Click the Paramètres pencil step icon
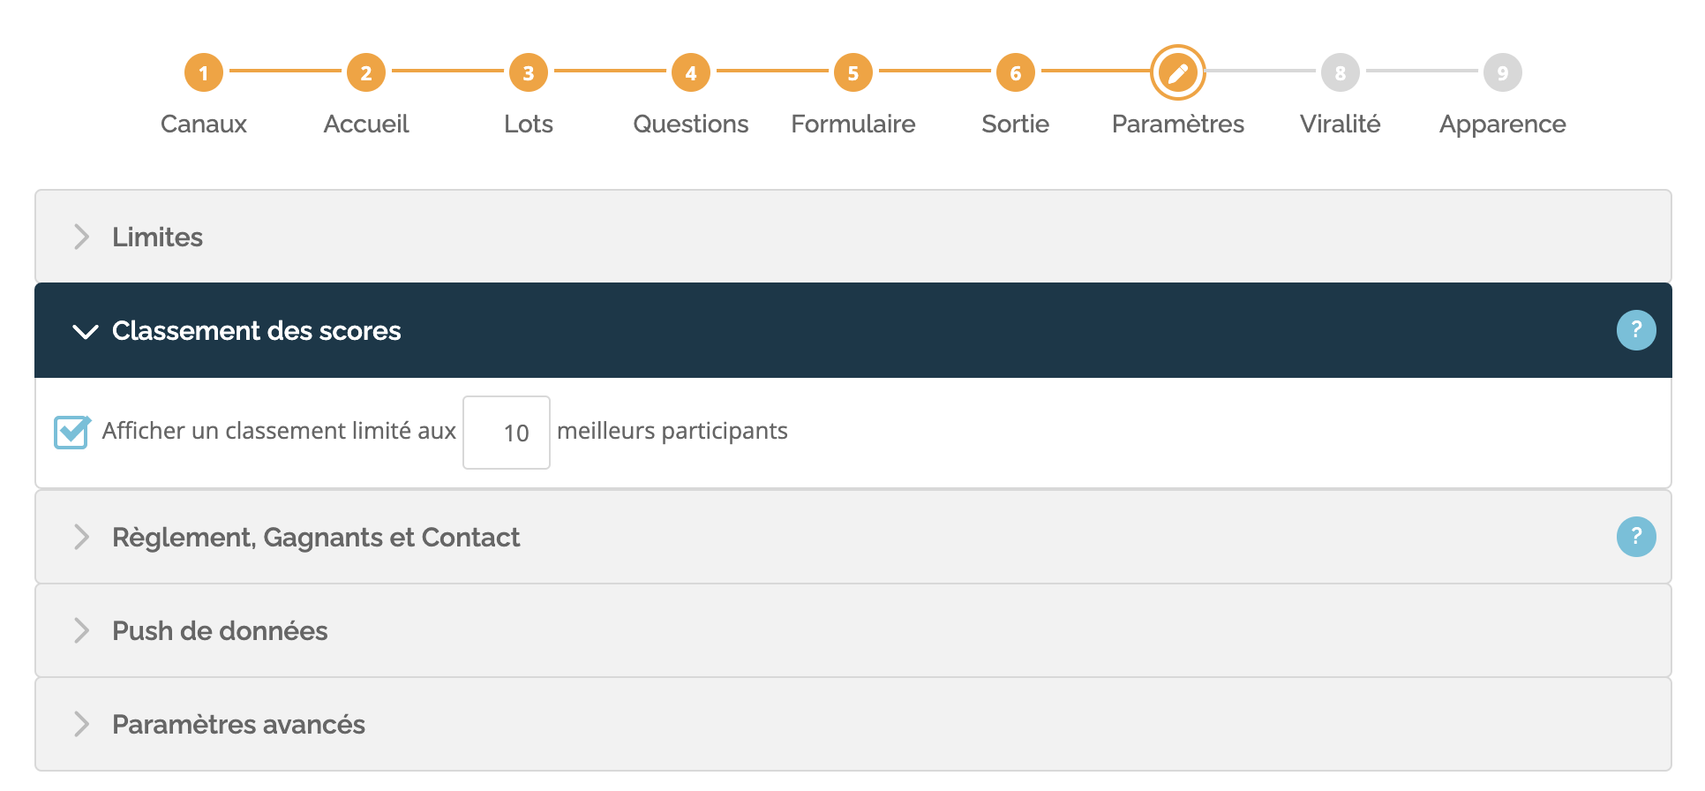The image size is (1705, 791). (1178, 72)
